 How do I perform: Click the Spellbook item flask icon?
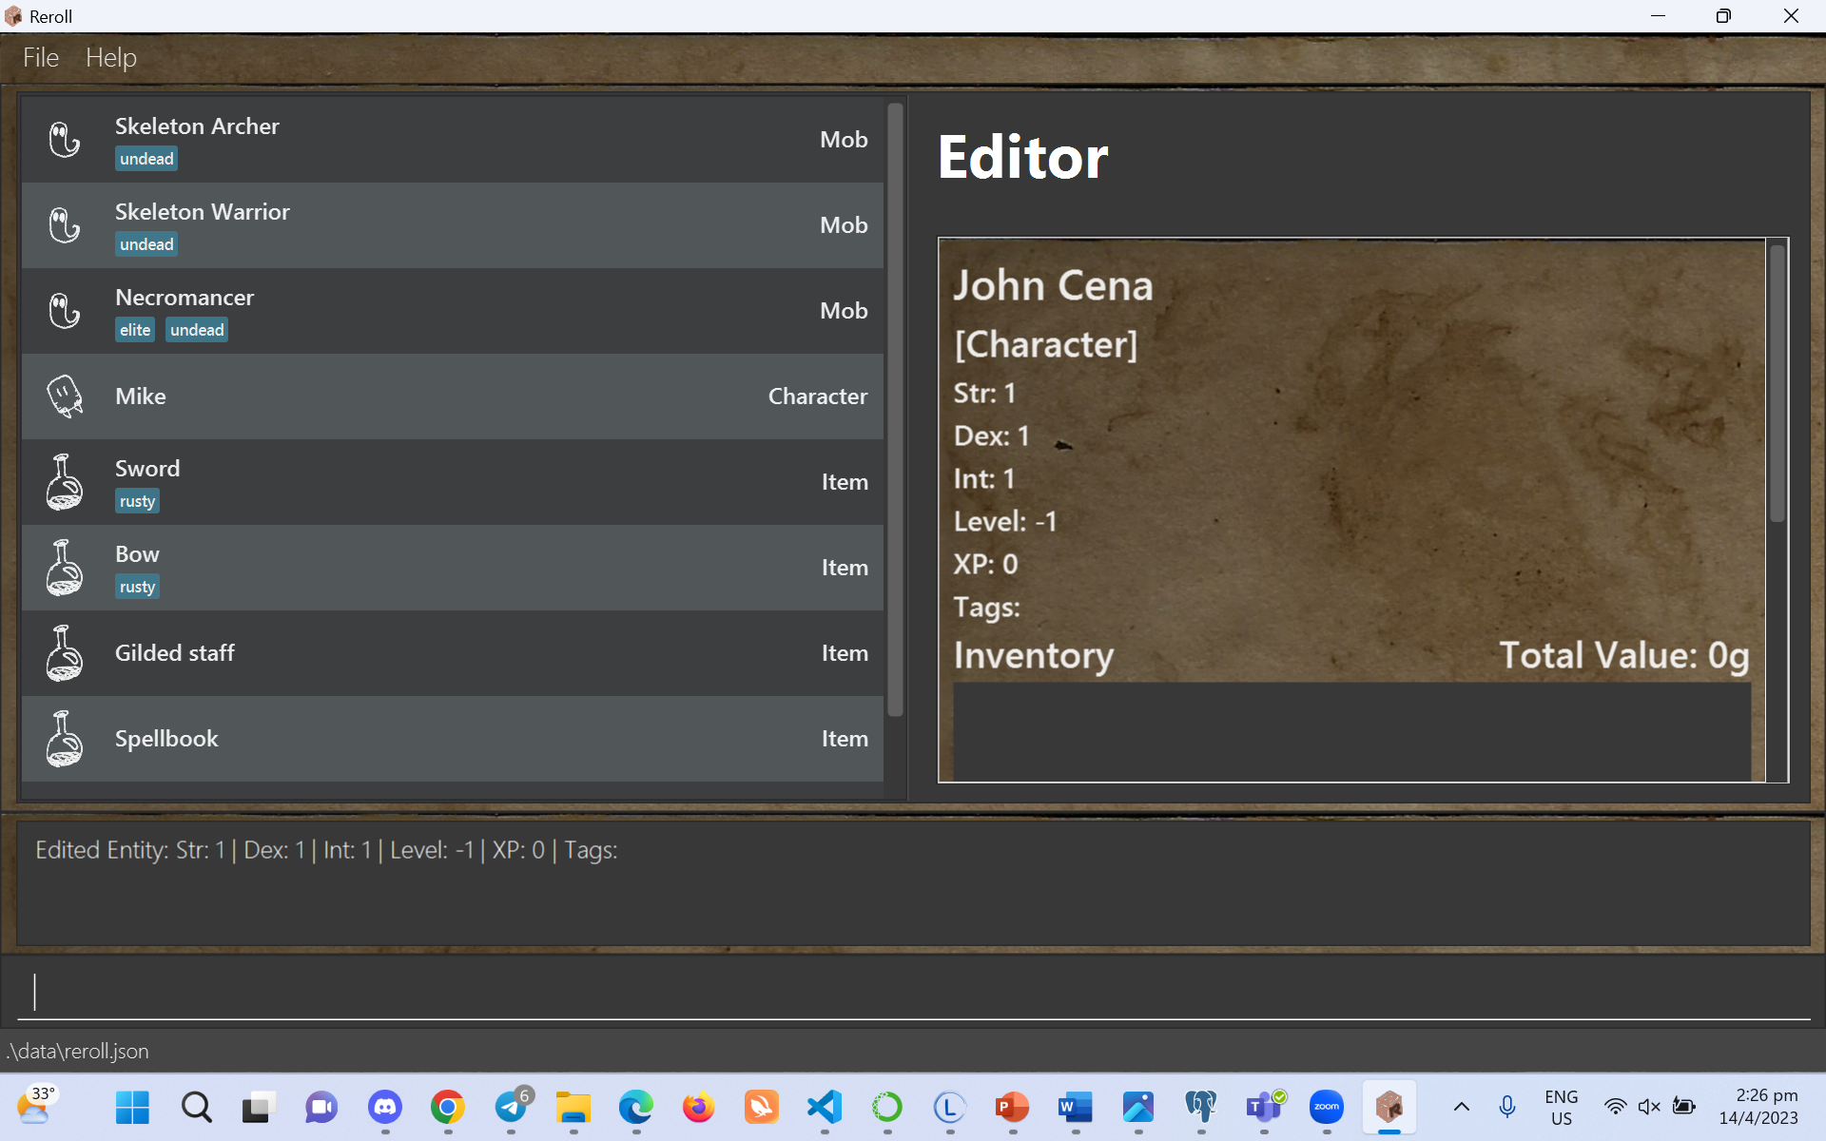65,739
